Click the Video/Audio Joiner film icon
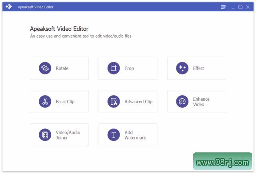Image resolution: width=256 pixels, height=174 pixels. tap(45, 135)
